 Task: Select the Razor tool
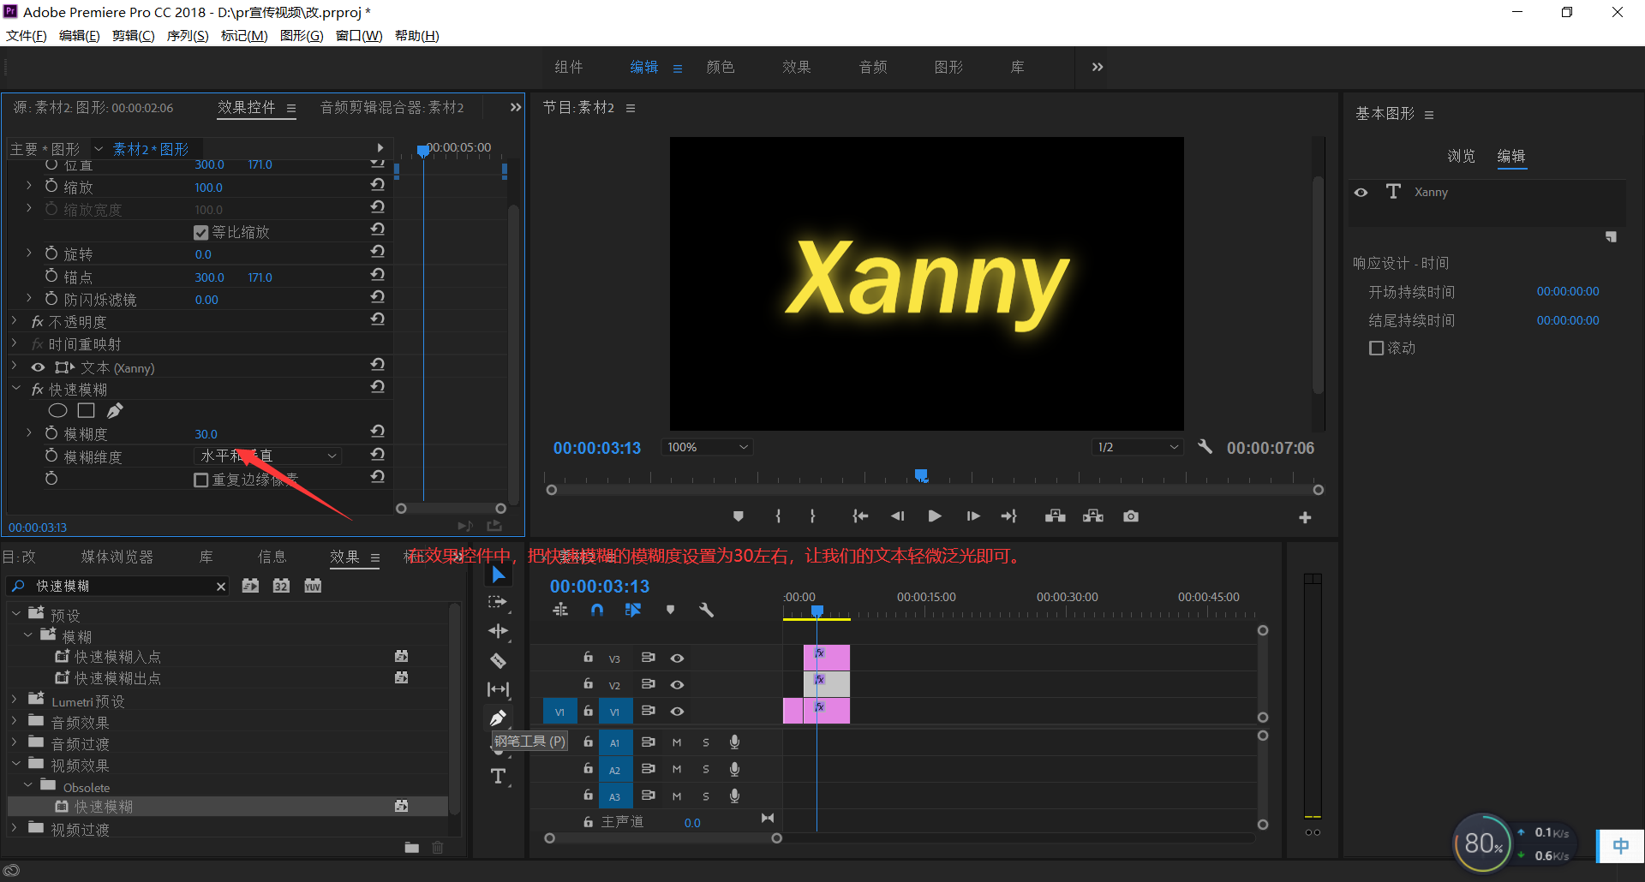click(x=498, y=660)
